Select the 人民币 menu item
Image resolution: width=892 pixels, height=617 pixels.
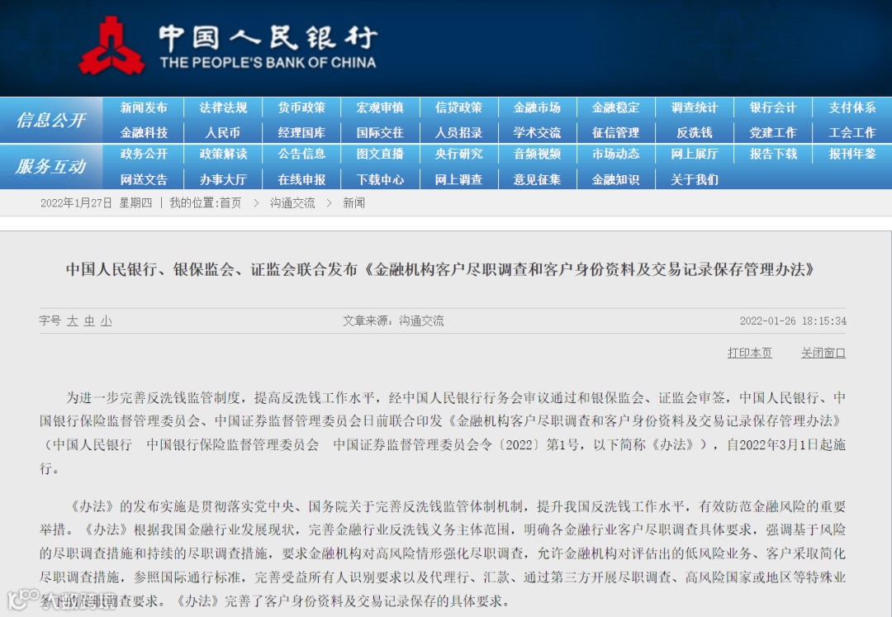click(223, 132)
